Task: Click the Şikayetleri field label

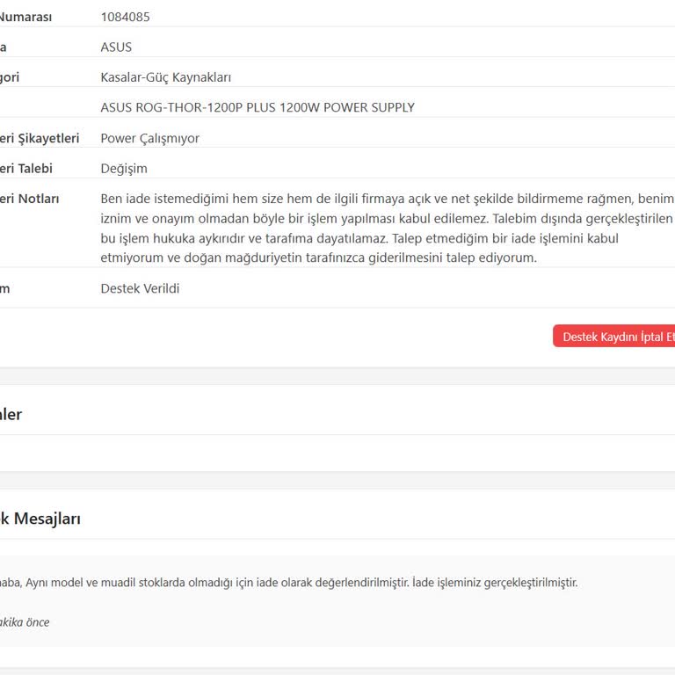Action: [x=40, y=138]
